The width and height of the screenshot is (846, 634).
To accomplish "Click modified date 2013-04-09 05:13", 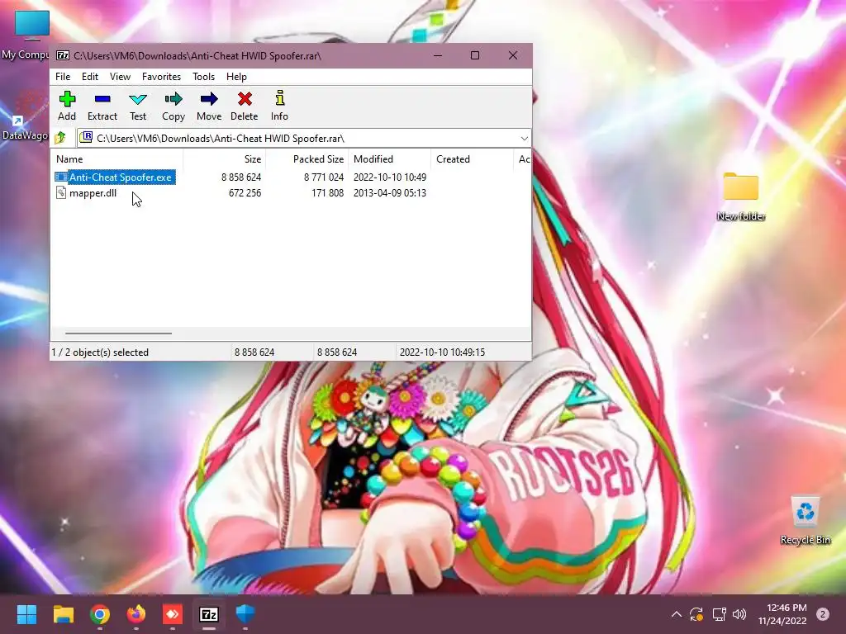I will click(390, 193).
